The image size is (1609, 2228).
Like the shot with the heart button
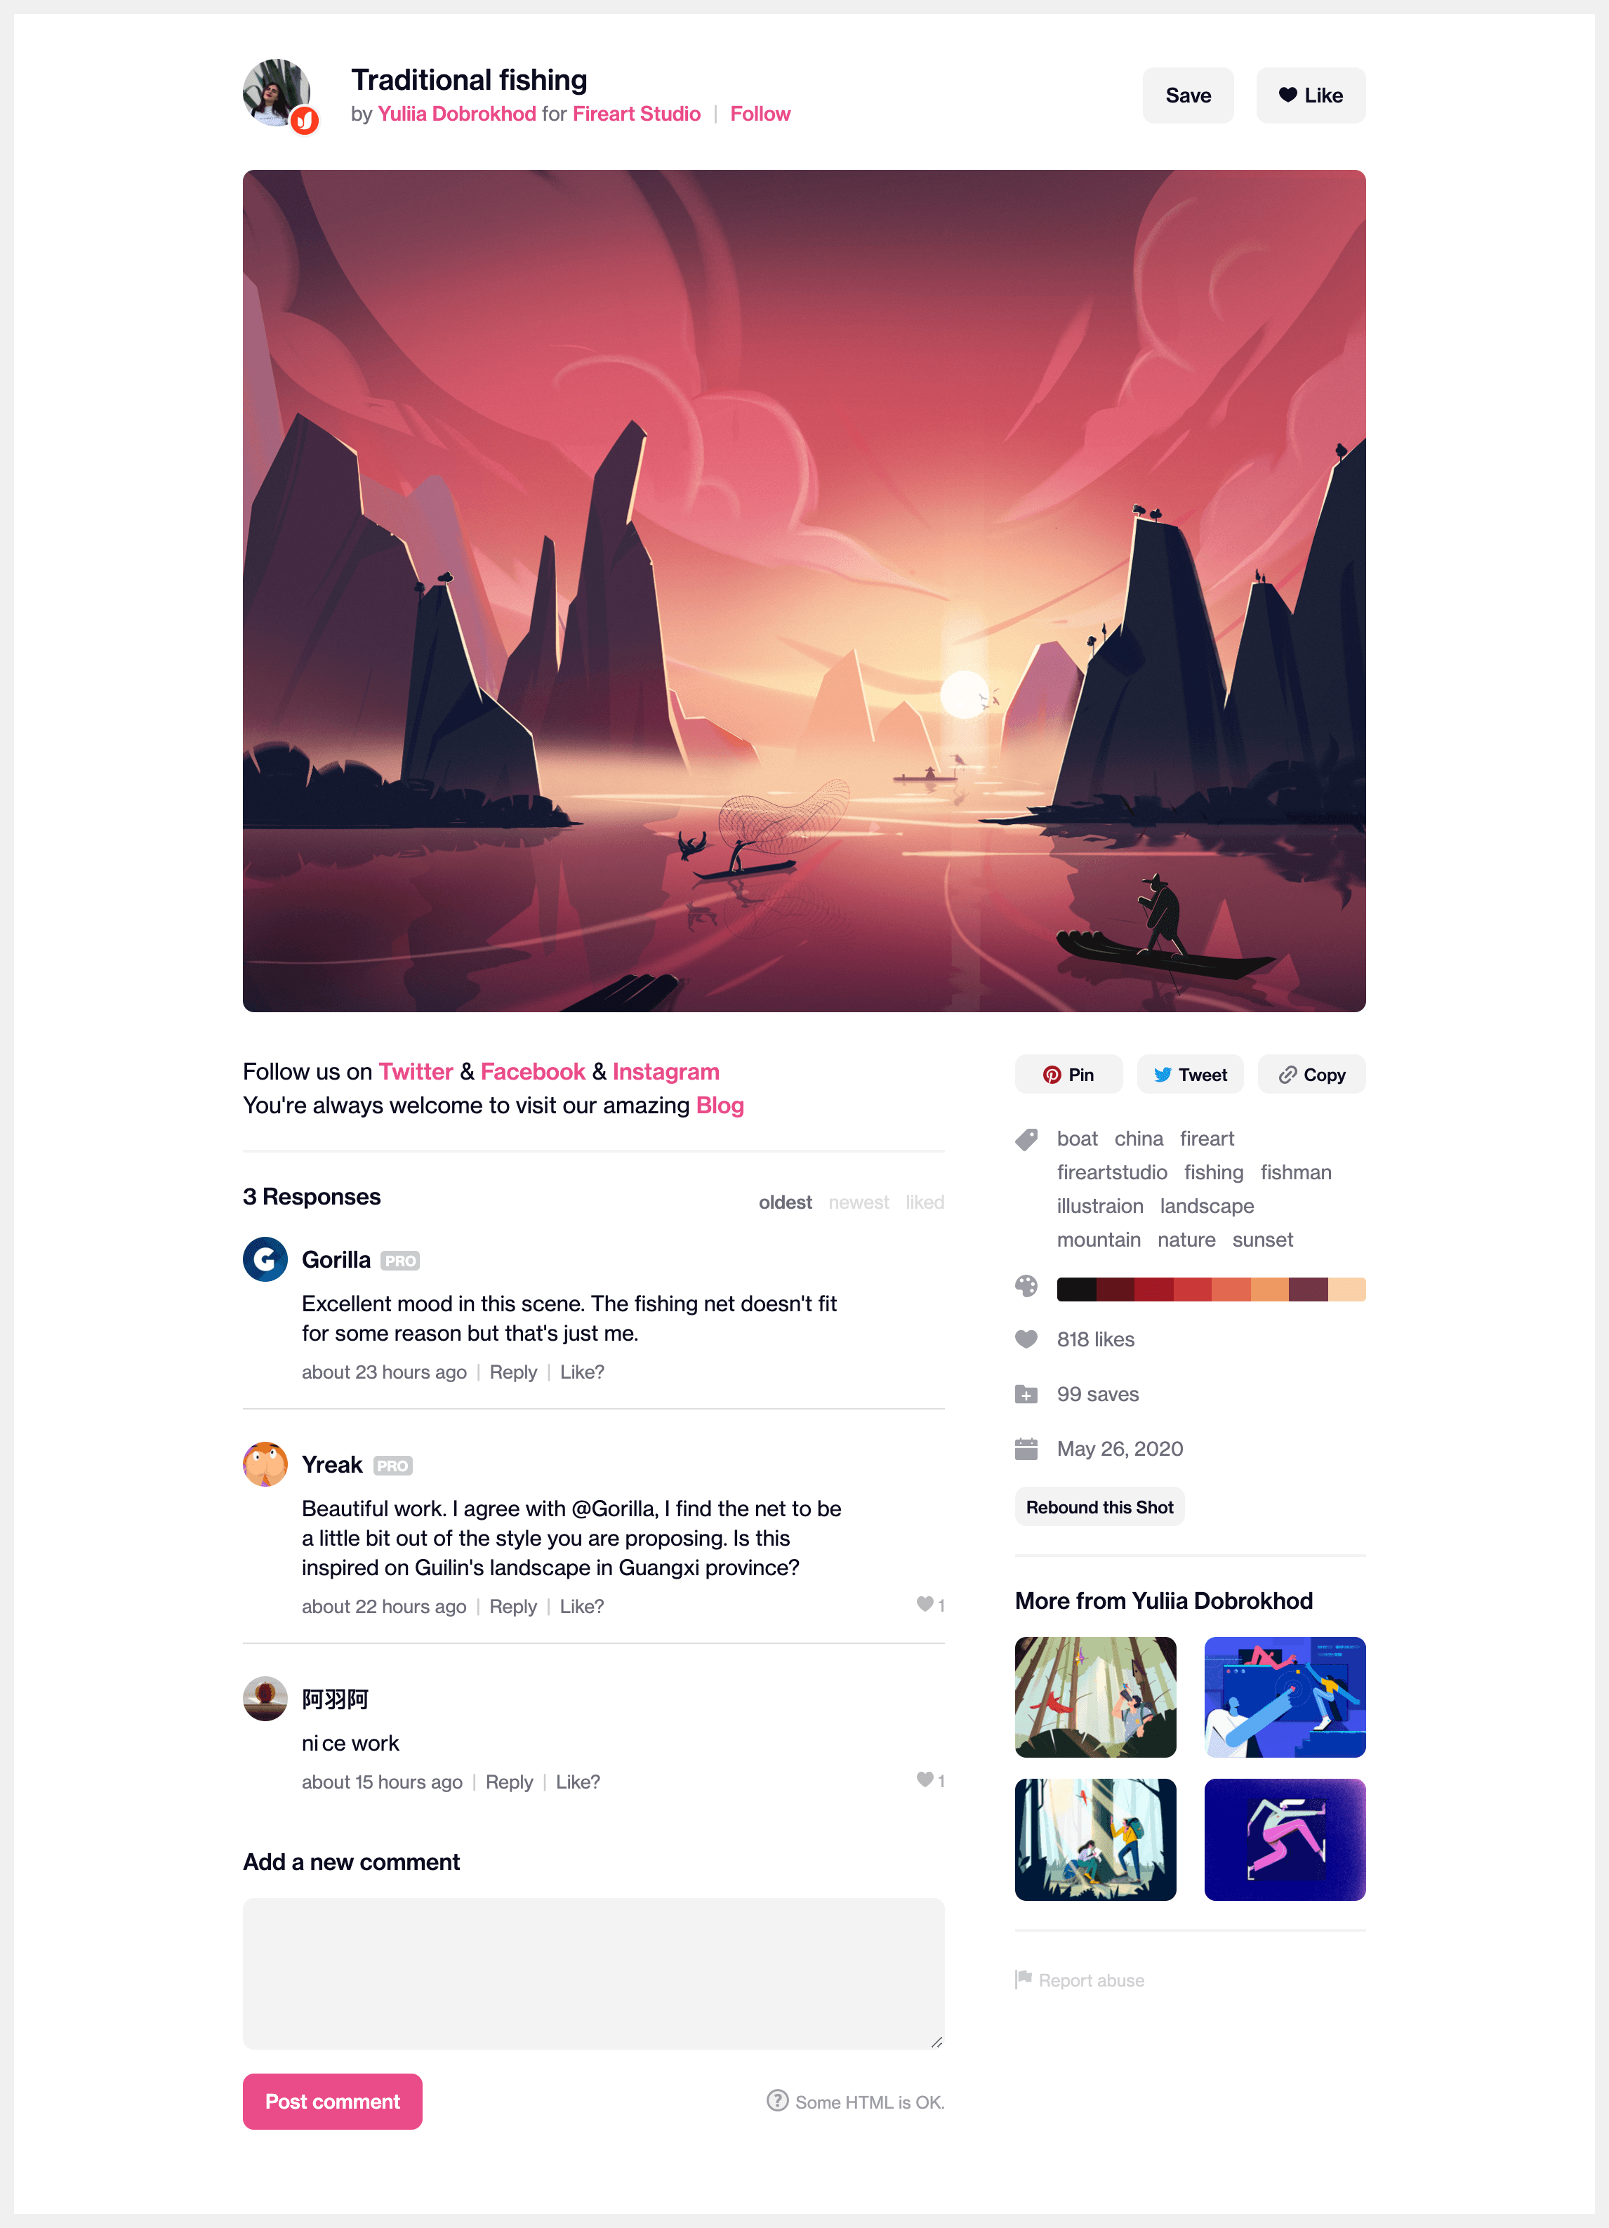pos(1311,95)
